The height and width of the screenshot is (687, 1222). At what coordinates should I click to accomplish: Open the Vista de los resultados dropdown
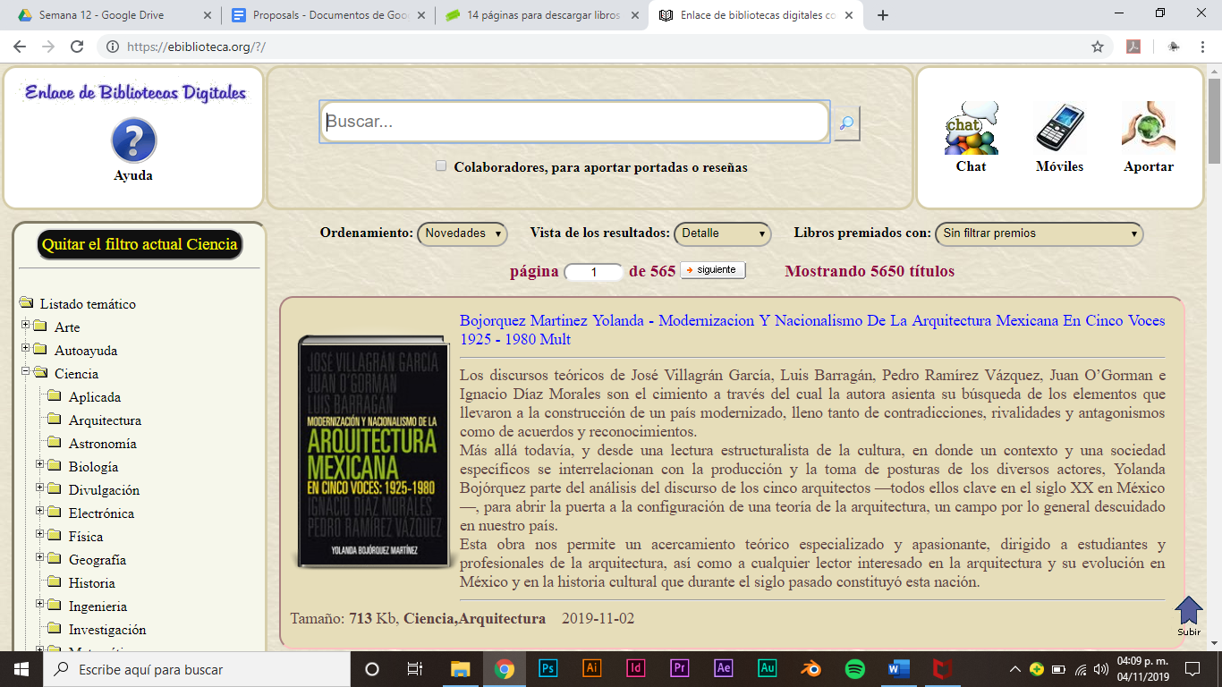(x=723, y=233)
